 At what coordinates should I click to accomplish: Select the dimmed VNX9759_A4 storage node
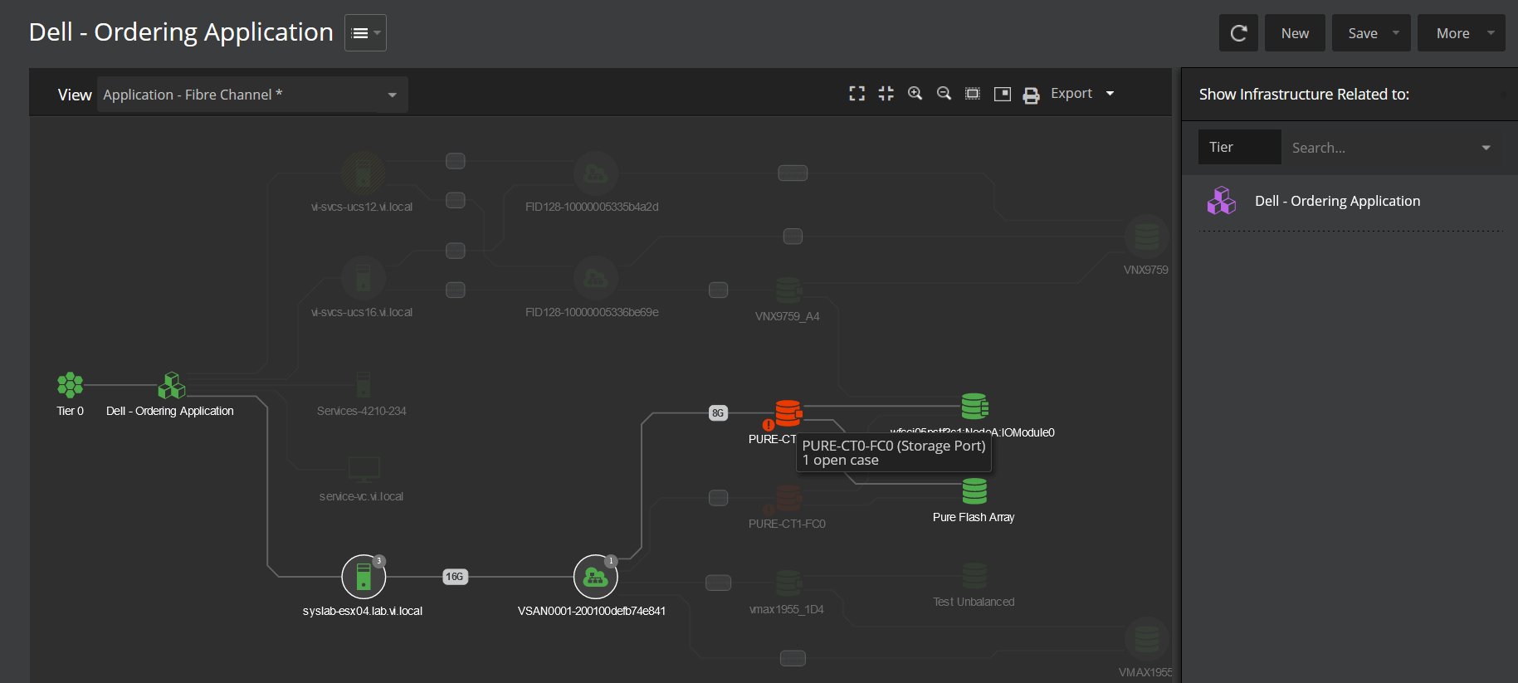tap(788, 290)
